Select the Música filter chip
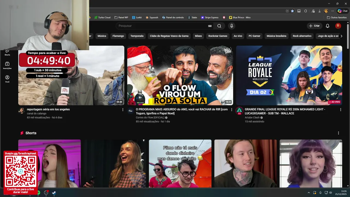This screenshot has width=350, height=197. 102,36
